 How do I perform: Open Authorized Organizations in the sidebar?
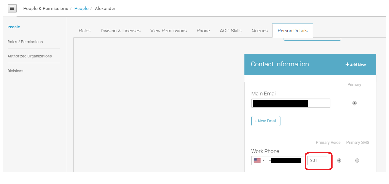30,56
